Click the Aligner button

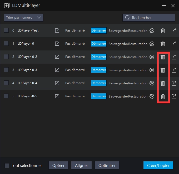81,165
